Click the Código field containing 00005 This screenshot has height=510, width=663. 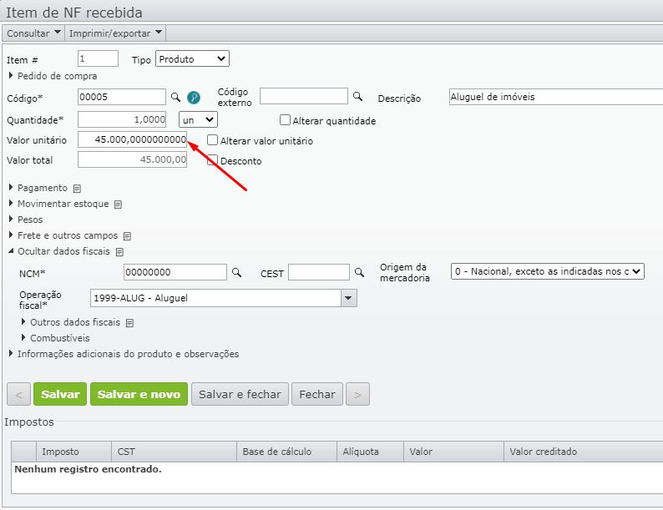[122, 97]
